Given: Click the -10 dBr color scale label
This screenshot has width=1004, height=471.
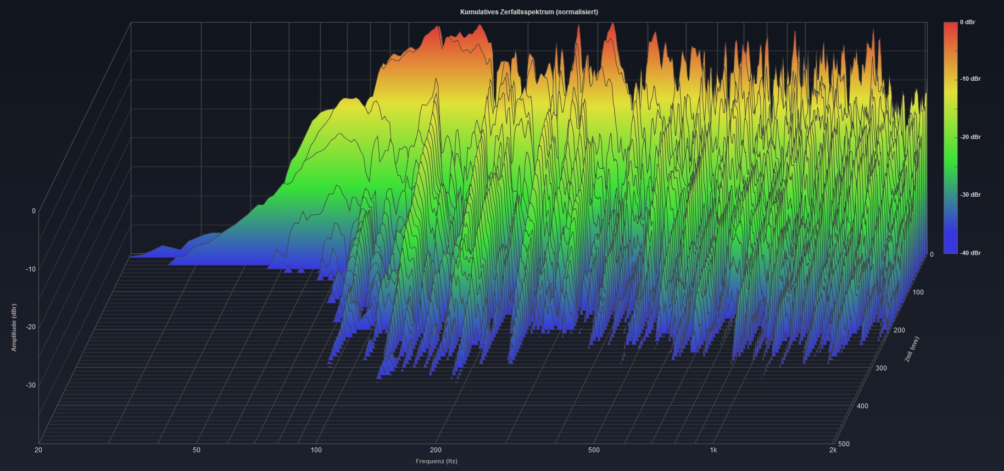Looking at the screenshot, I should click(970, 79).
